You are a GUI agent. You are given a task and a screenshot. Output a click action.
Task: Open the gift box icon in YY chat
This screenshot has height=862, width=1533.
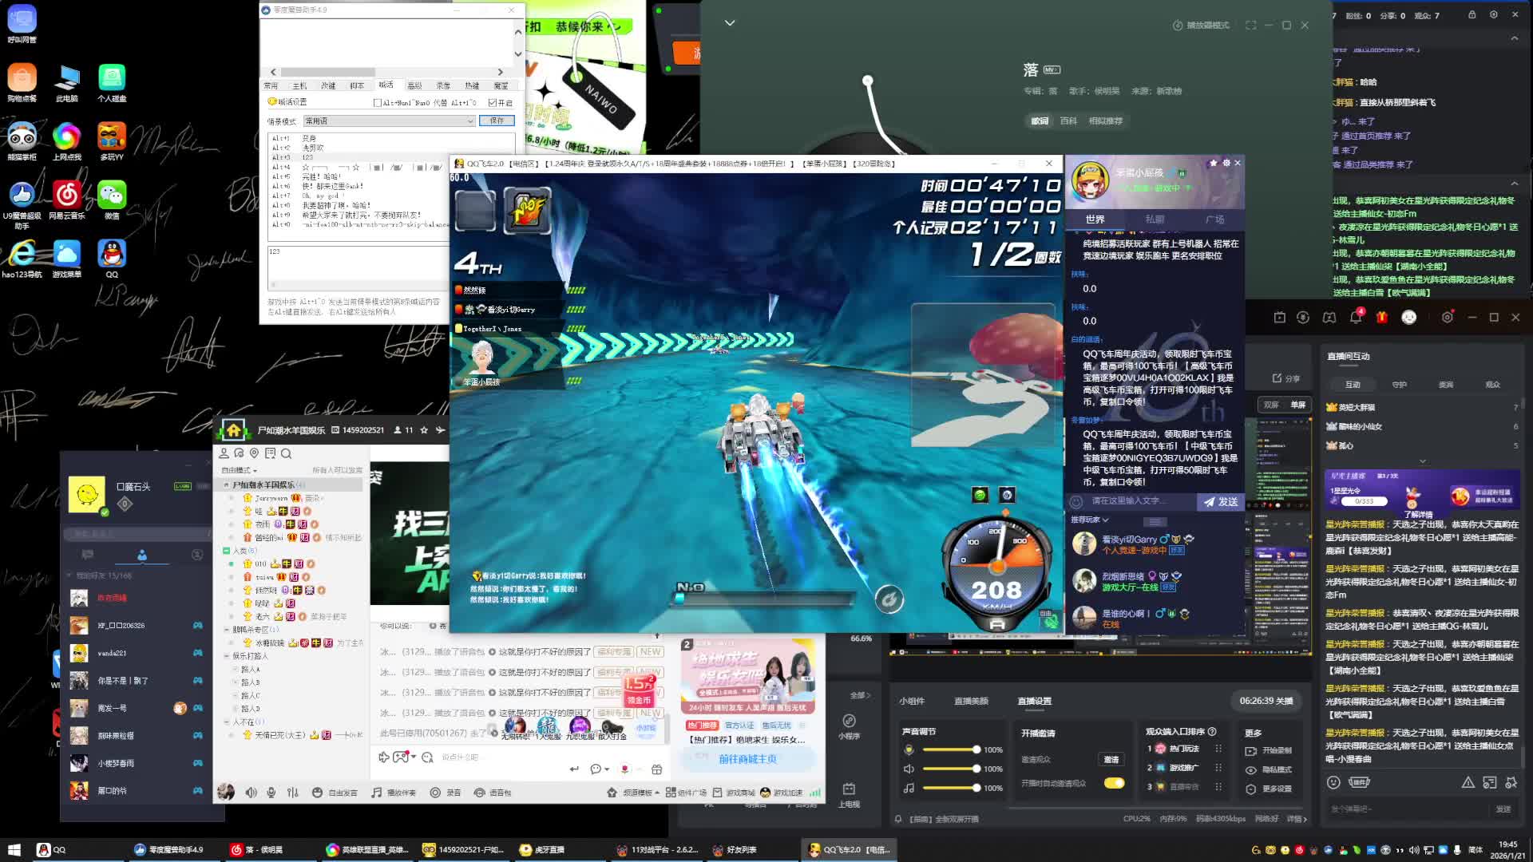[656, 769]
